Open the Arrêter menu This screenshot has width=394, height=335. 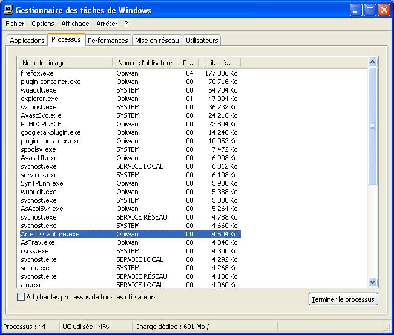[107, 24]
